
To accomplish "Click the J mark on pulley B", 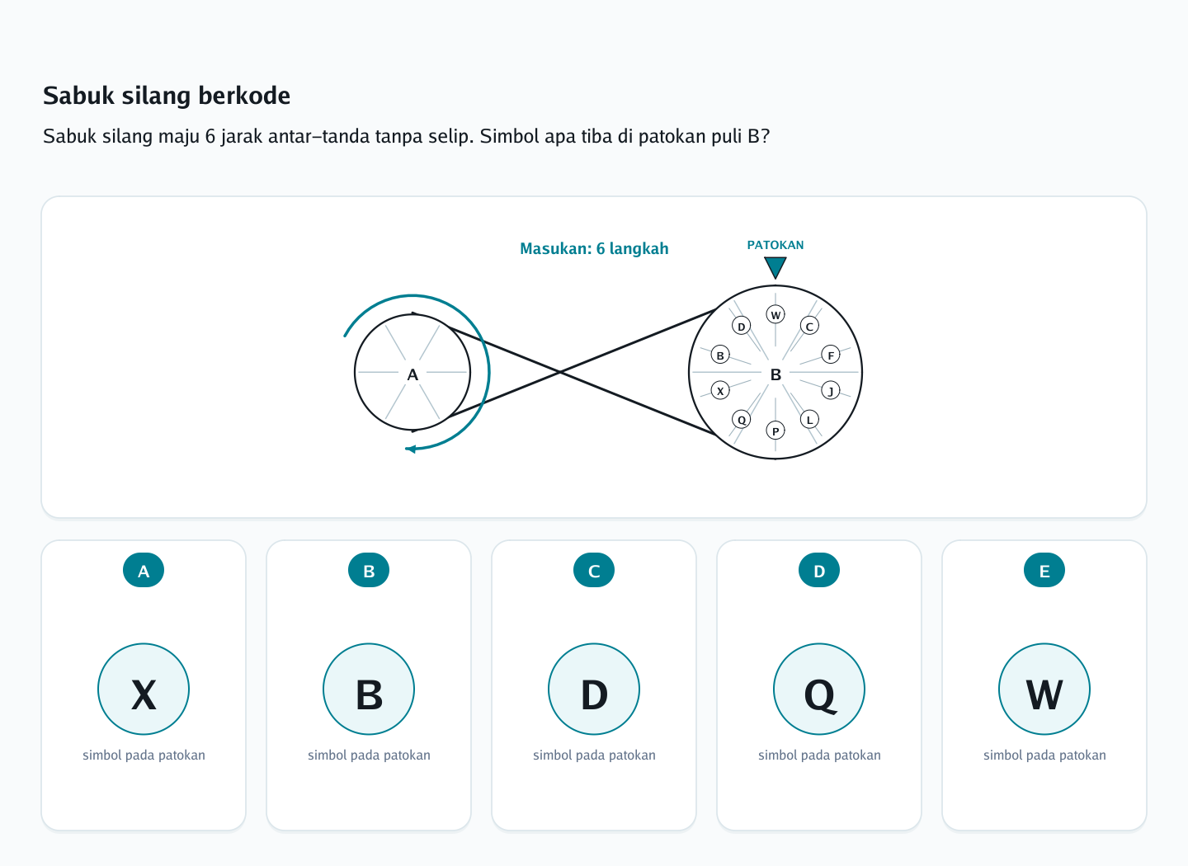I will tap(831, 390).
